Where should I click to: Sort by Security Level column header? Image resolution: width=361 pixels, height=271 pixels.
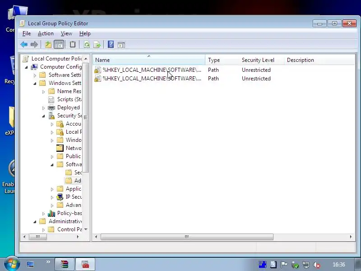(x=261, y=60)
